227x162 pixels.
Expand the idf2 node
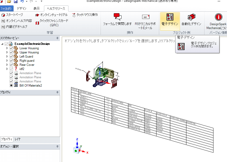(7, 69)
